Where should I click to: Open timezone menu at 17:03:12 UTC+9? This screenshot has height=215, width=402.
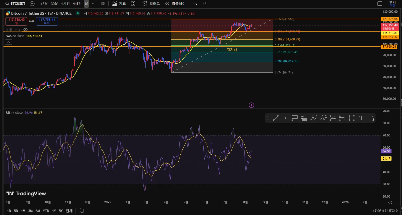point(385,211)
